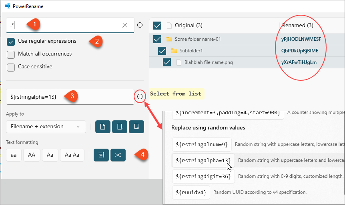The height and width of the screenshot is (205, 345).
Task: Toggle randomize items shuffle icon
Action: click(118, 155)
